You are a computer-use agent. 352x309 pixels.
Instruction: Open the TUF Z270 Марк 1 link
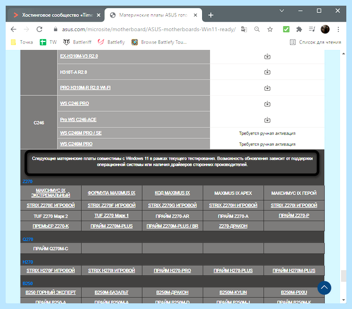click(112, 215)
